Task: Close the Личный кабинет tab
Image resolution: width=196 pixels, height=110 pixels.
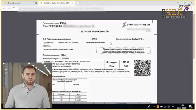Action: point(36,3)
